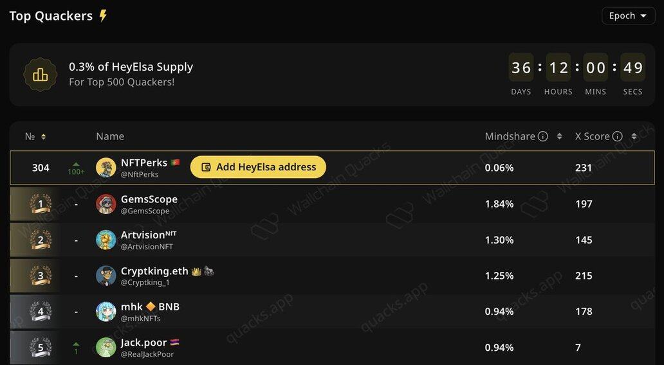
Task: Click the leaderboard podium icon
Action: [41, 75]
